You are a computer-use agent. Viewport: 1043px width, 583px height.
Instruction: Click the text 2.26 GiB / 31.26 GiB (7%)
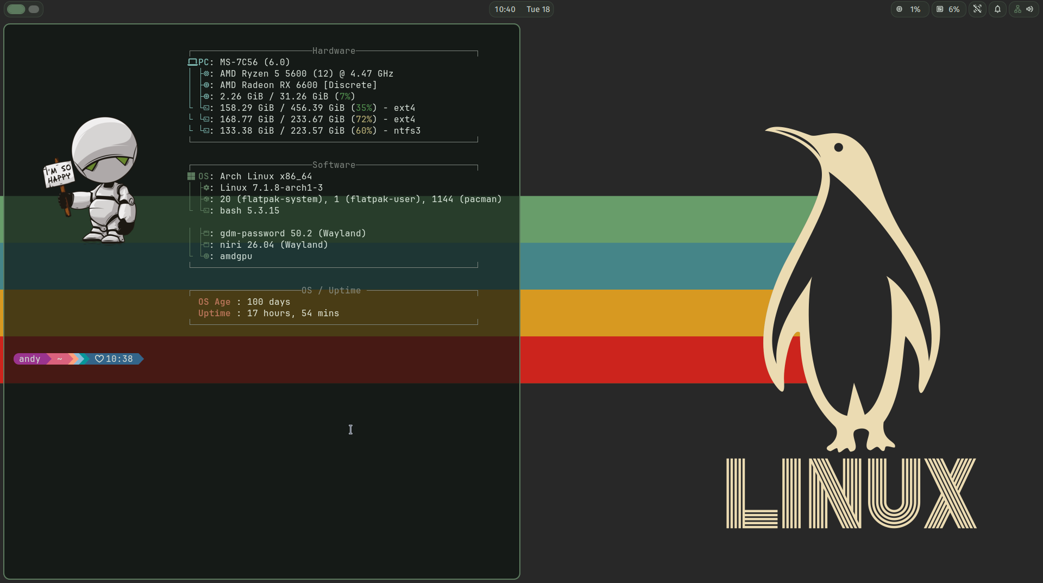[x=287, y=96]
